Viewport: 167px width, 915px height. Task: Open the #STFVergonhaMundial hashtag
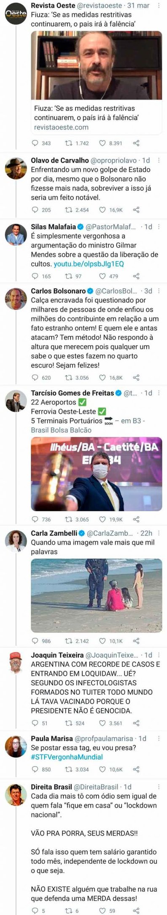point(67,757)
